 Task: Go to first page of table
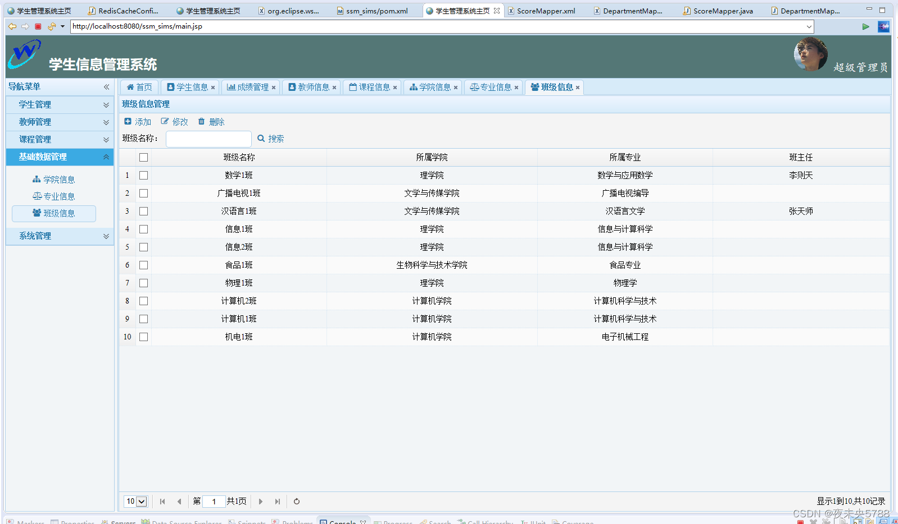pos(162,502)
